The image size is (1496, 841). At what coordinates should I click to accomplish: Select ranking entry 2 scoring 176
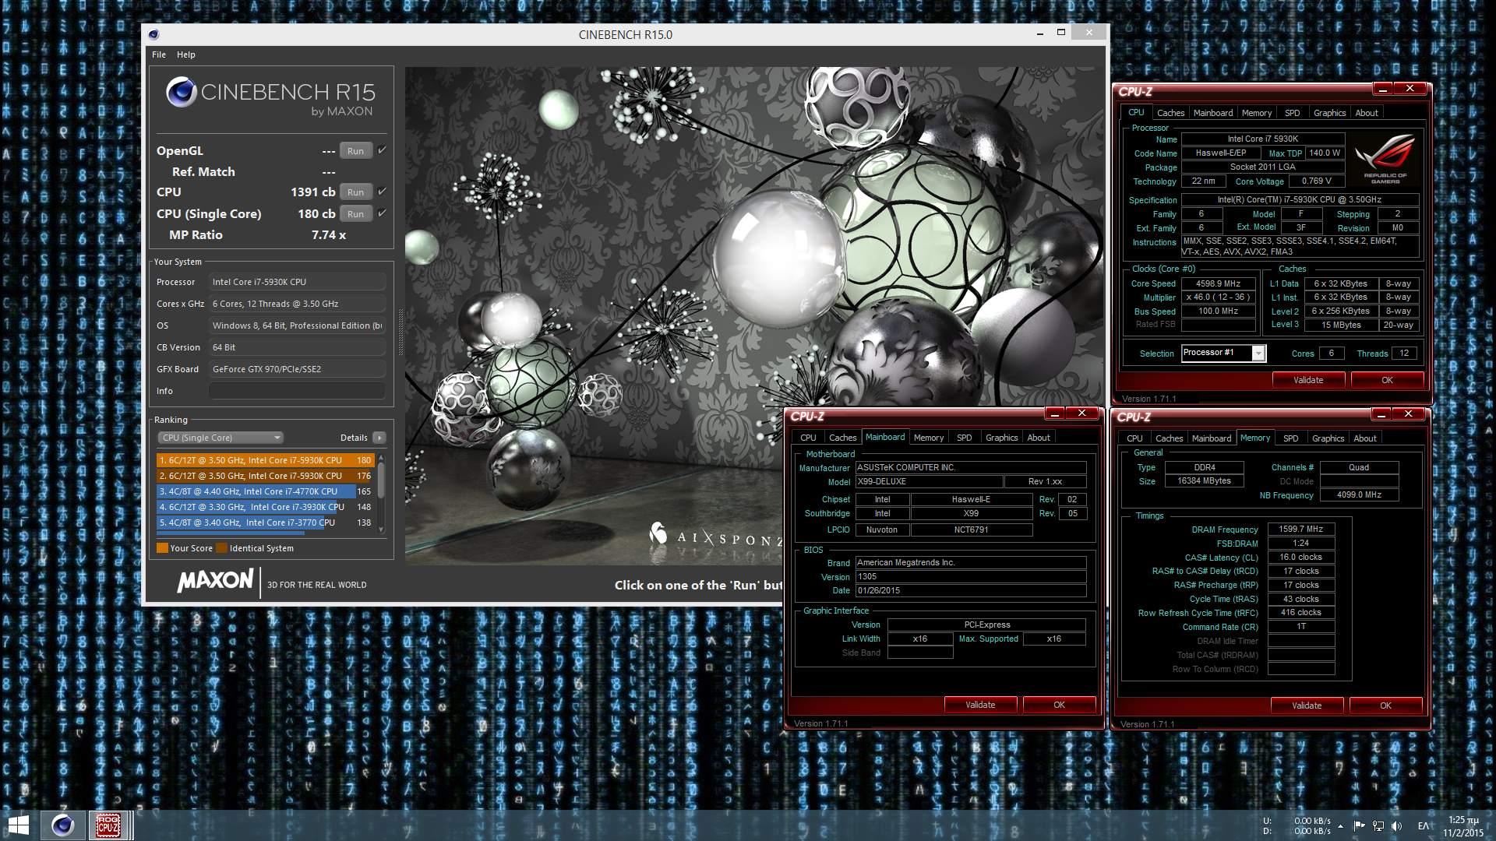(x=266, y=476)
